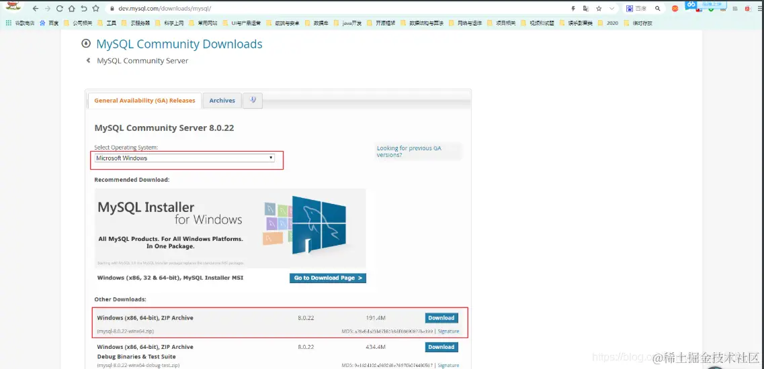Download the Debug Binaries & Test Suite archive

[x=441, y=347]
